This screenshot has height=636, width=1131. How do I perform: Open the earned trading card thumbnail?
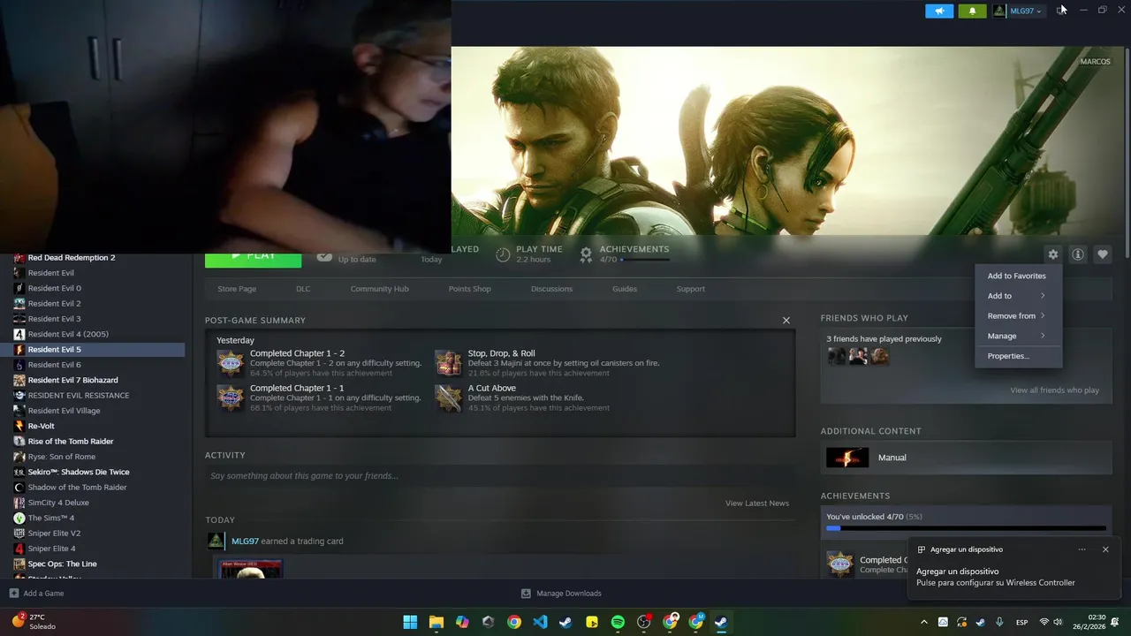coord(251,569)
